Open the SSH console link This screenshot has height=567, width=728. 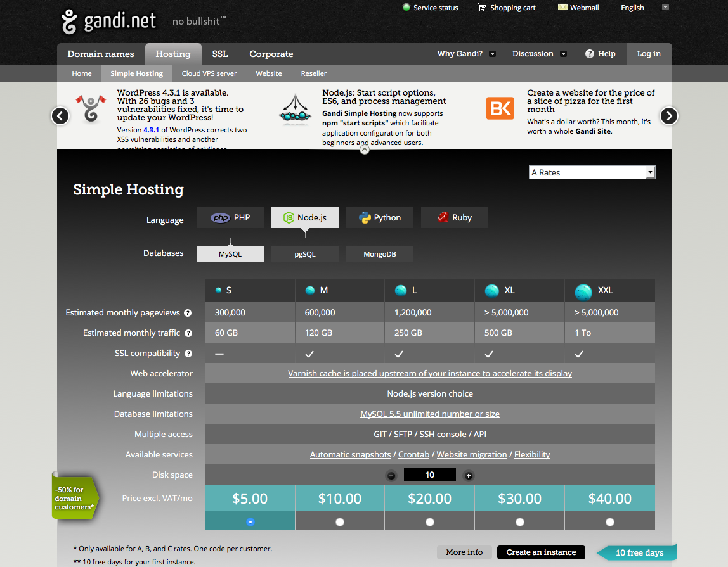443,435
